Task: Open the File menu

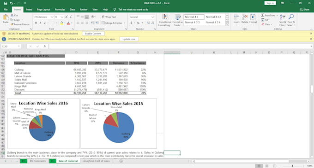Action: (x=6, y=9)
